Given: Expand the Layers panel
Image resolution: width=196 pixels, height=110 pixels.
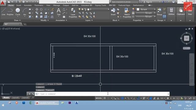Looking at the screenshot, I should tap(89, 20).
